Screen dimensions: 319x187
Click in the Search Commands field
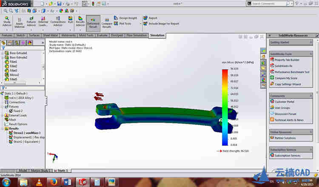point(269,3)
